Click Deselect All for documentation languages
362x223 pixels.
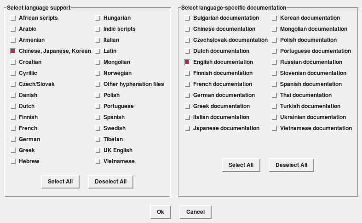tap(291, 165)
